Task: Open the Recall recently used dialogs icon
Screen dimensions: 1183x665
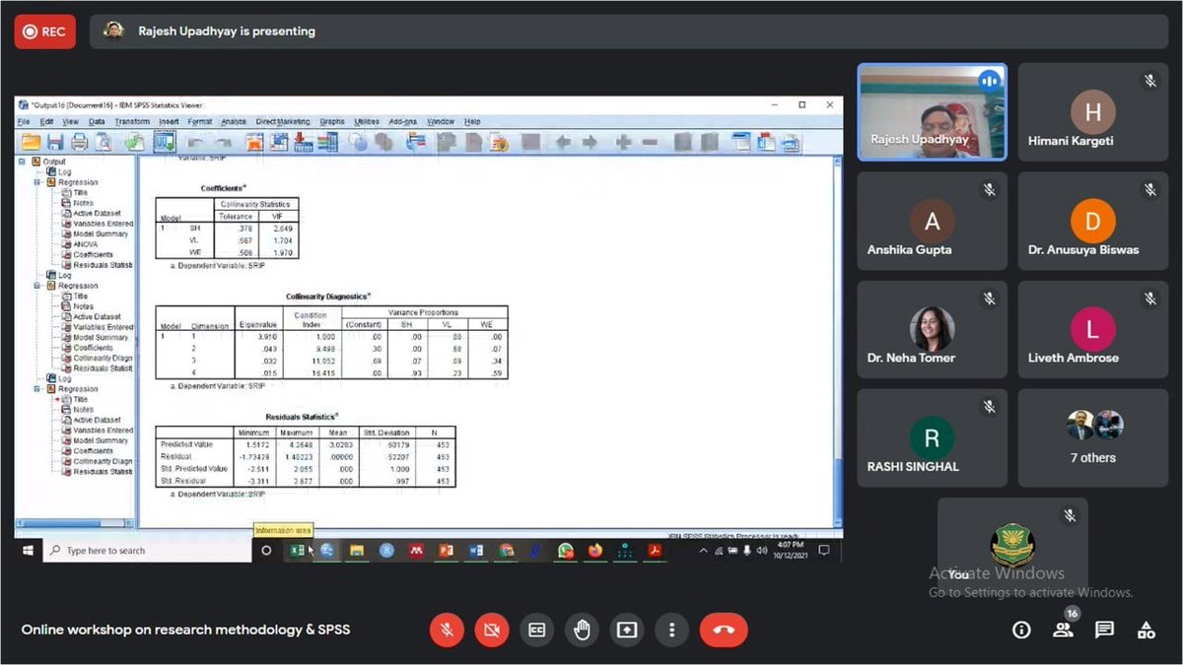Action: [164, 143]
